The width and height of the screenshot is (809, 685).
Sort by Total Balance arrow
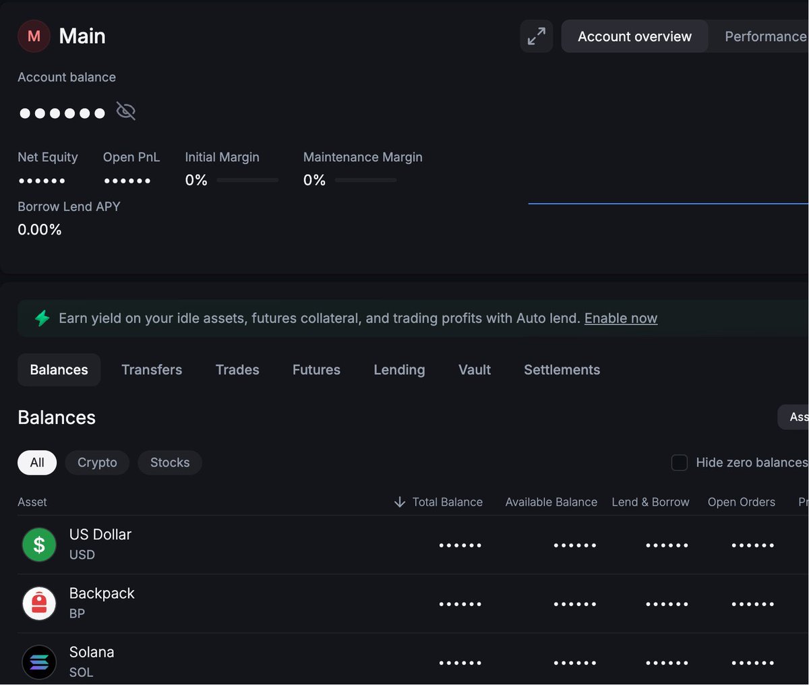400,502
